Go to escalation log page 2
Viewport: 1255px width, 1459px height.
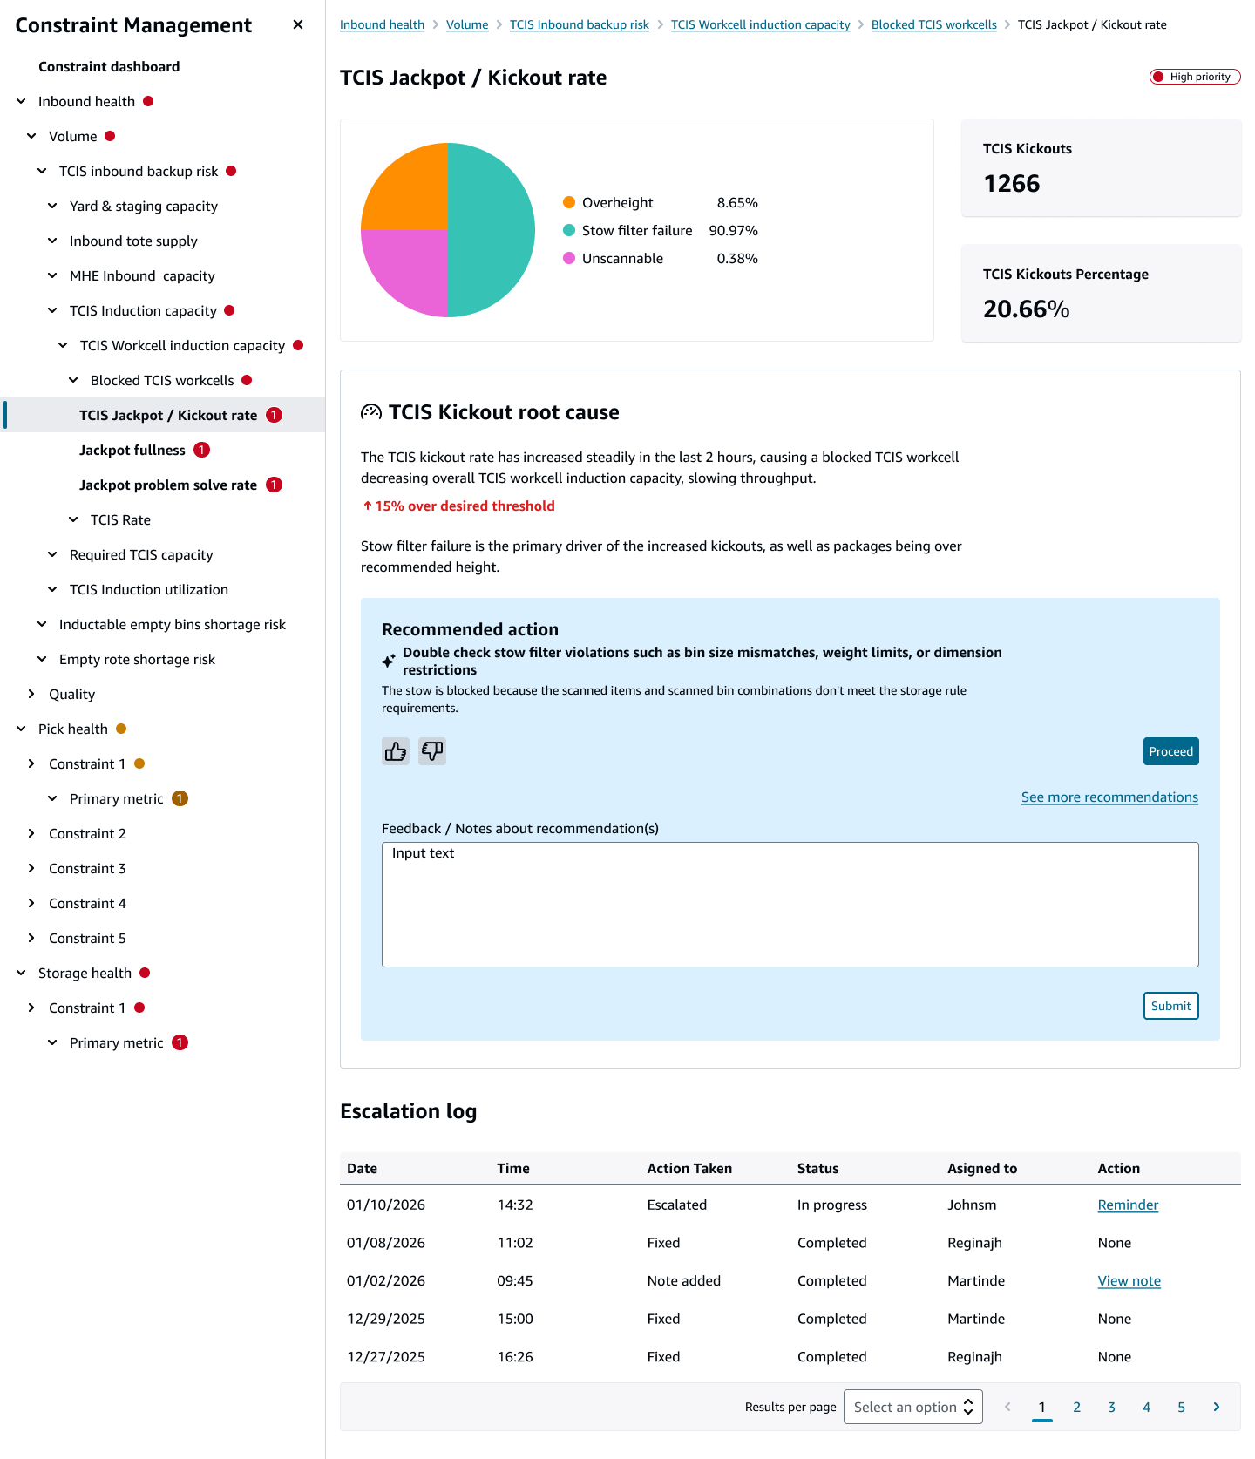point(1077,1407)
